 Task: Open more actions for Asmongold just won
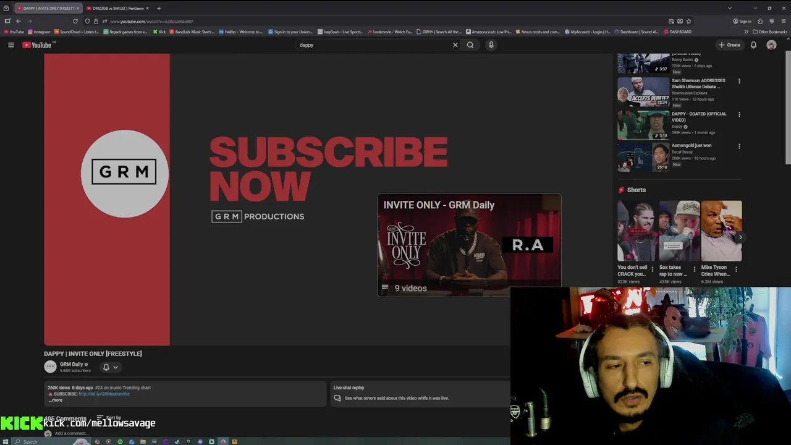pos(739,146)
